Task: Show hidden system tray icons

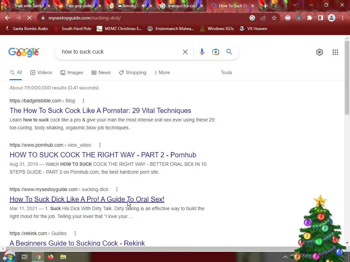Action: click(x=285, y=257)
